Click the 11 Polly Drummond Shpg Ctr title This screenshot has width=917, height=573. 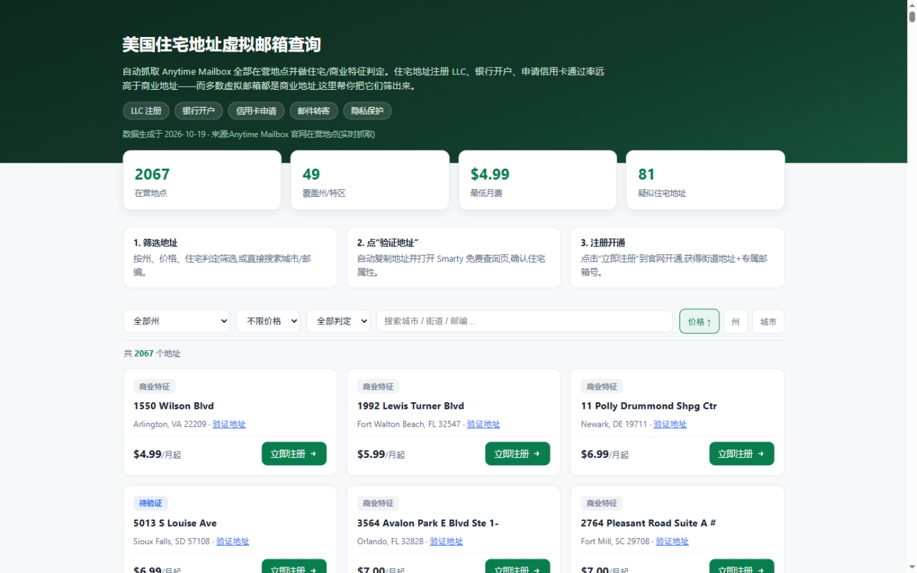click(x=649, y=406)
